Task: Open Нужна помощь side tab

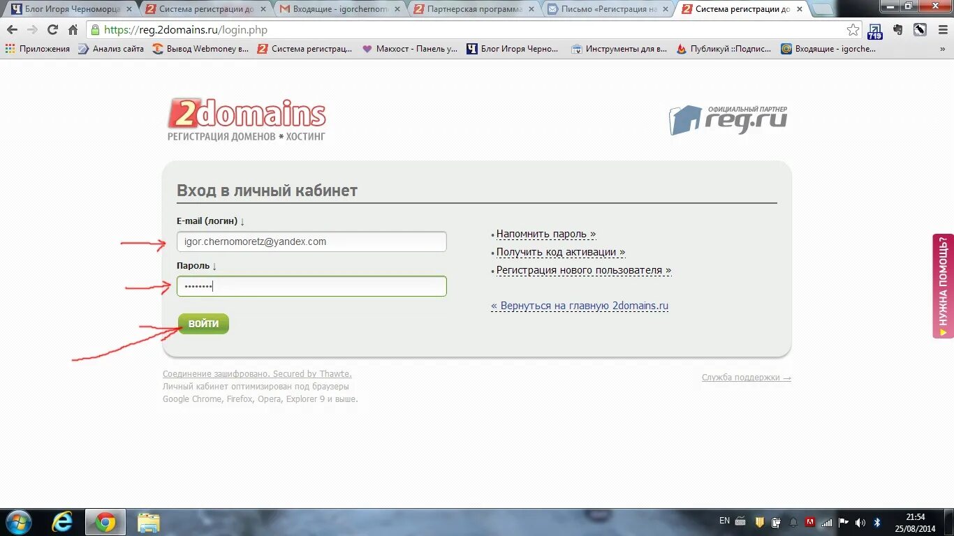Action: click(x=944, y=286)
